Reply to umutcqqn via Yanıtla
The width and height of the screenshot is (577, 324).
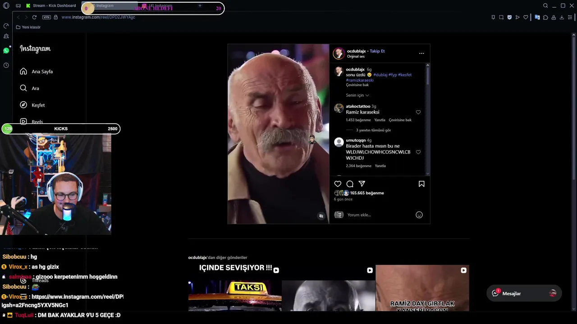380,166
